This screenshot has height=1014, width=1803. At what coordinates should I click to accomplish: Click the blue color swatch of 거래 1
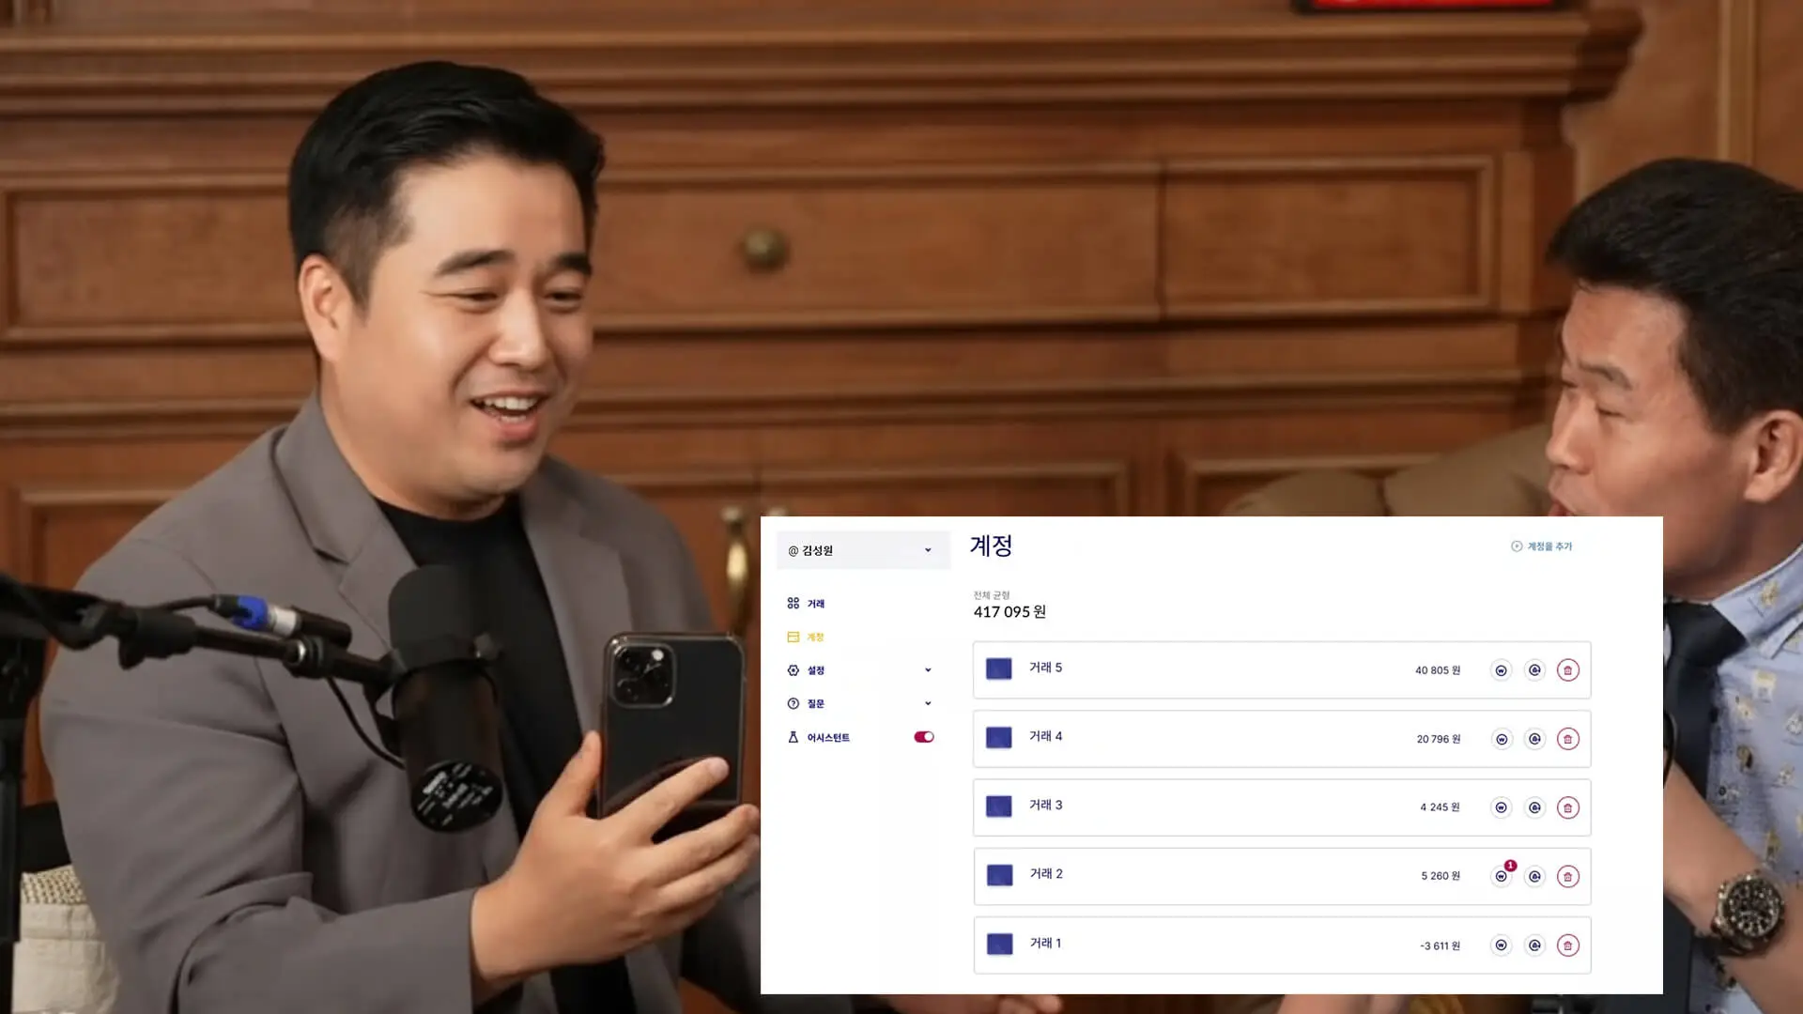[998, 945]
